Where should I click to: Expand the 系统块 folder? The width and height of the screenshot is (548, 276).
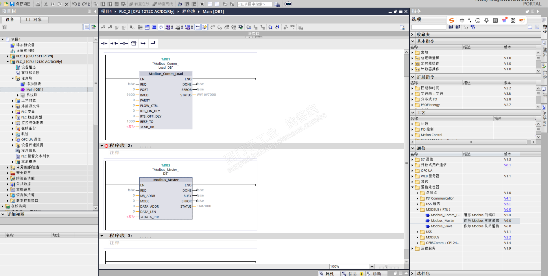[x=18, y=95]
